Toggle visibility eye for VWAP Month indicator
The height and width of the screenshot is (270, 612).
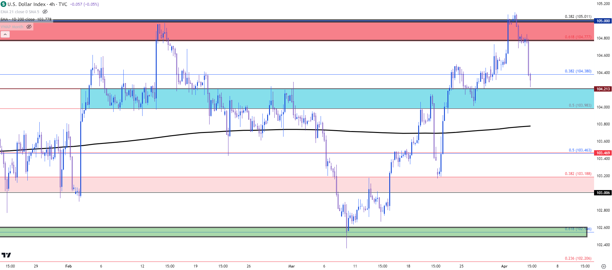point(29,27)
